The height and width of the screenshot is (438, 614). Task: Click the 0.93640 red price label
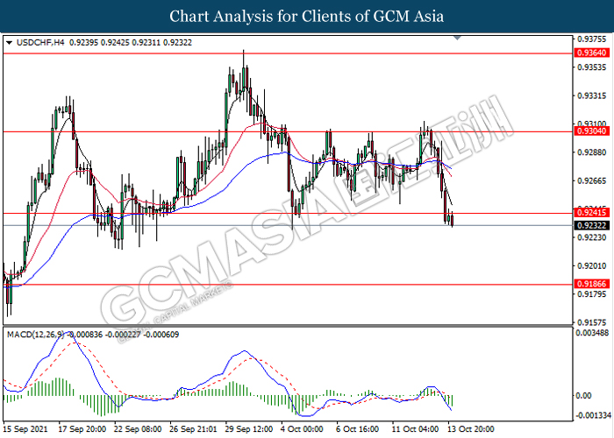click(x=592, y=53)
